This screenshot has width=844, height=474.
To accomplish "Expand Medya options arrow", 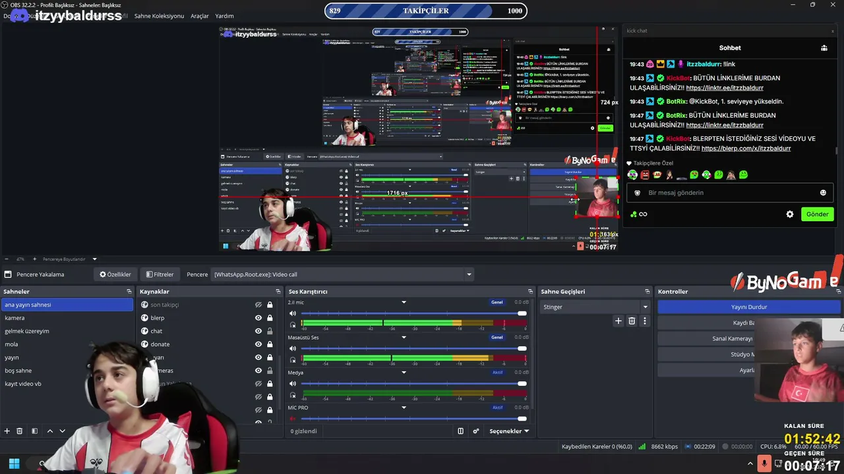I will point(404,373).
